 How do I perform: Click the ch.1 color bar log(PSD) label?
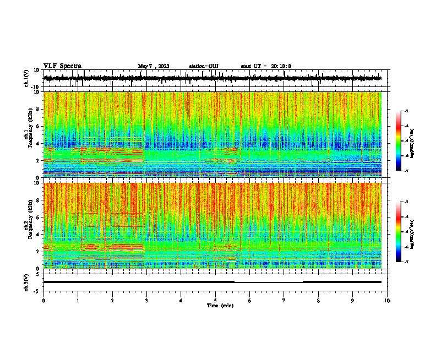pos(412,144)
